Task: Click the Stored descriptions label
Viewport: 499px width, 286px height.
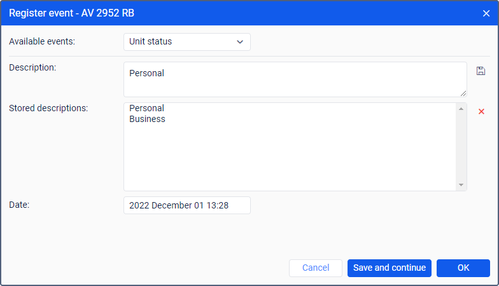Action: pyautogui.click(x=48, y=108)
